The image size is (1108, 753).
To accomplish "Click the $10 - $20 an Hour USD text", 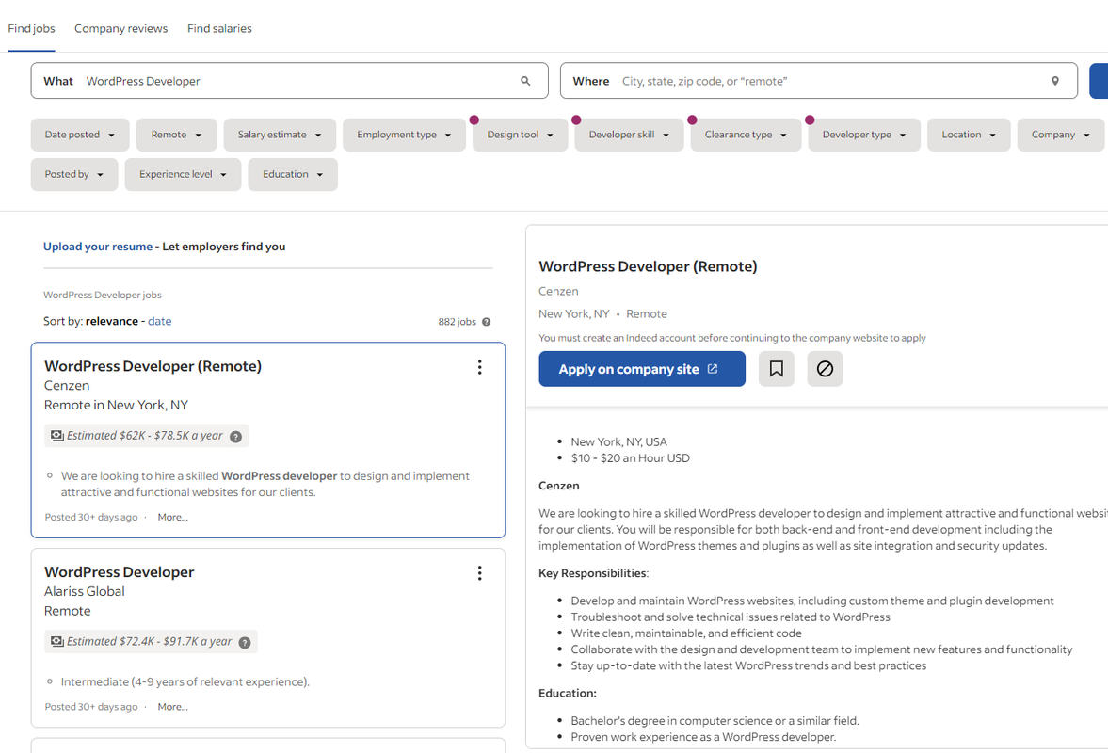I will pyautogui.click(x=631, y=458).
